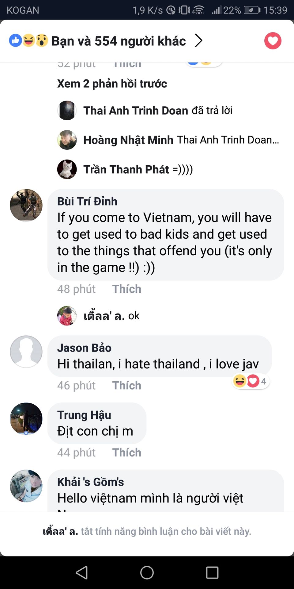This screenshot has height=589, width=294.
Task: Tap Trung Hậu's profile avatar
Action: 26,418
